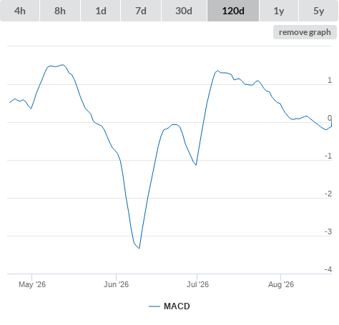Click the Jun '26 axis label
Image resolution: width=339 pixels, height=325 pixels.
pos(116,284)
